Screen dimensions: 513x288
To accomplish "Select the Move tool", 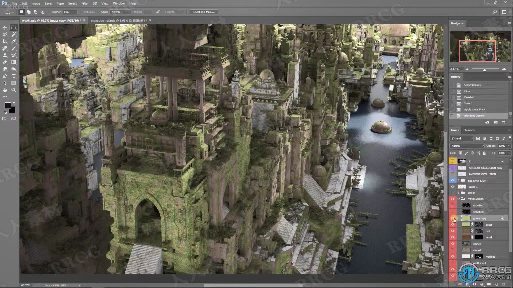I will [5, 27].
